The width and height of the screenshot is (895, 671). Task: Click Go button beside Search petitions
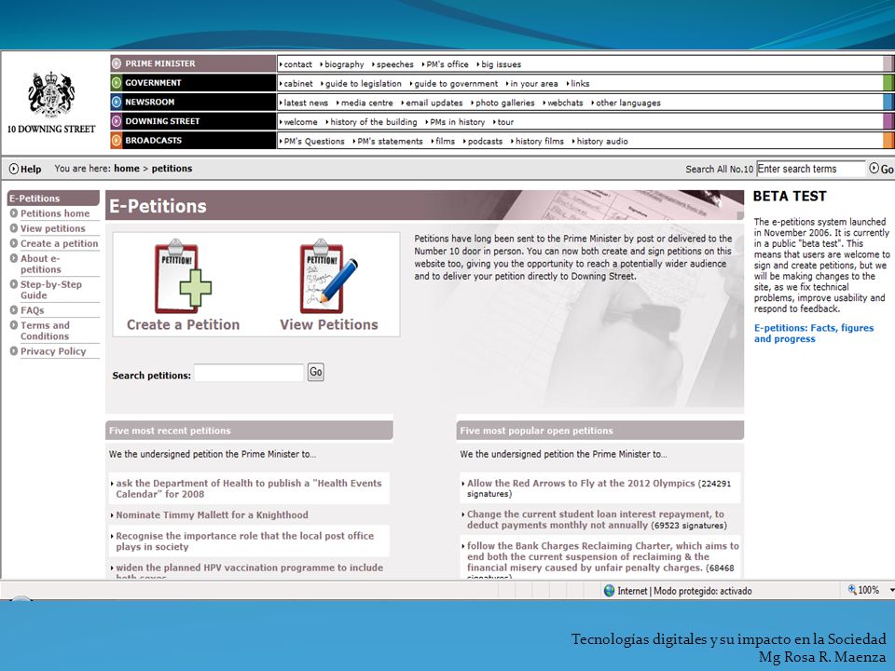316,372
